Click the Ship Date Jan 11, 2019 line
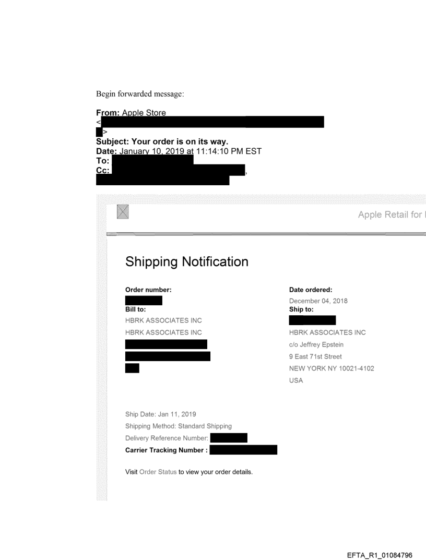This screenshot has width=426, height=560. pyautogui.click(x=161, y=414)
